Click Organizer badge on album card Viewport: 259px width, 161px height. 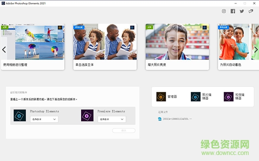coord(60,28)
